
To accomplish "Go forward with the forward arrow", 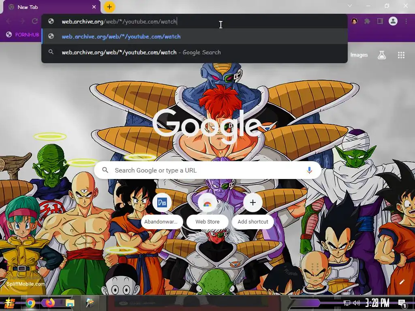I will coord(22,21).
